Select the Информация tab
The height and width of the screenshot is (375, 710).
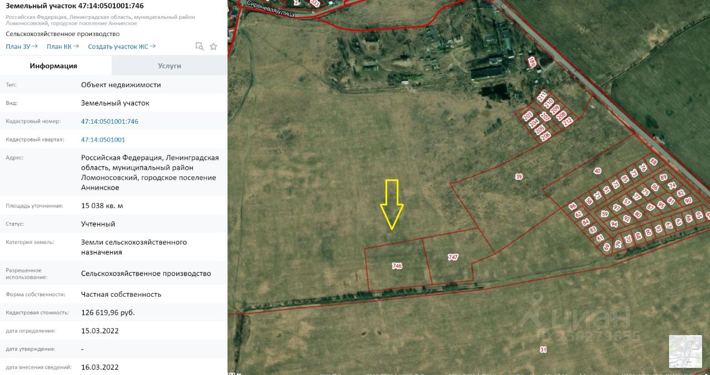pyautogui.click(x=54, y=65)
